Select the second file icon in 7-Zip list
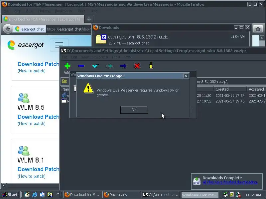 pos(64,101)
